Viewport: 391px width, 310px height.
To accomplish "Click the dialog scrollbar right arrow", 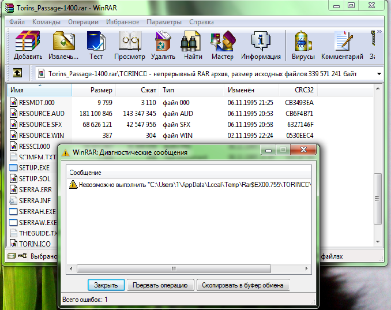I will click(306, 269).
